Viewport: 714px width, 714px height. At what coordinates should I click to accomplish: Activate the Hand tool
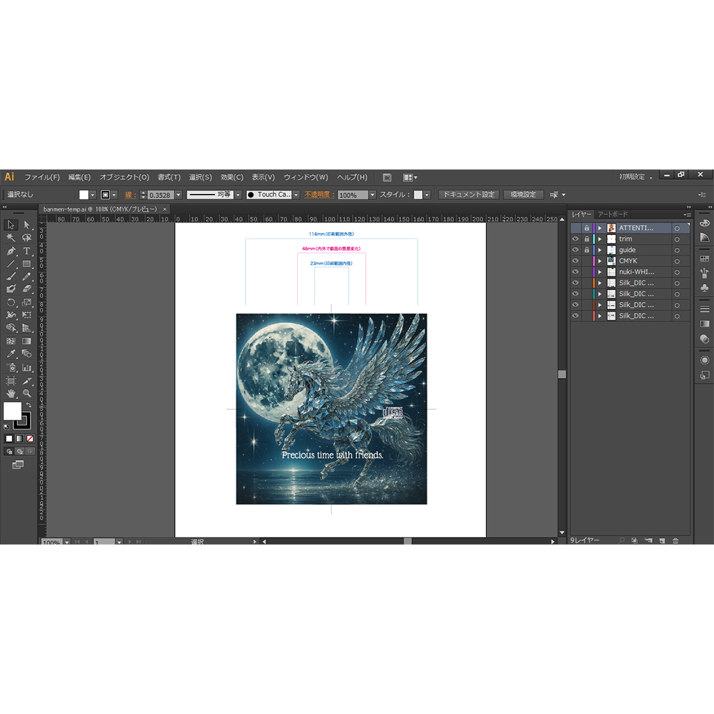(x=11, y=394)
